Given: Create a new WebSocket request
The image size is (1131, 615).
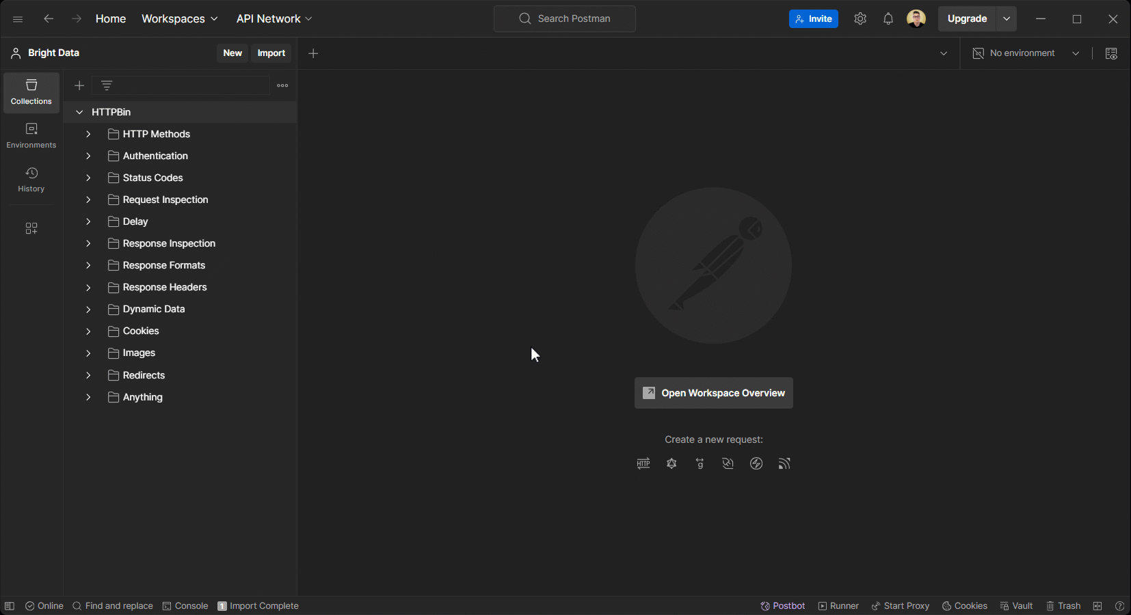Looking at the screenshot, I should [727, 463].
